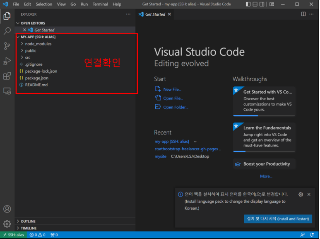Viewport: 320px width, 239px height.
Task: Open recent my-app [SSH: alias]
Action: point(172,142)
